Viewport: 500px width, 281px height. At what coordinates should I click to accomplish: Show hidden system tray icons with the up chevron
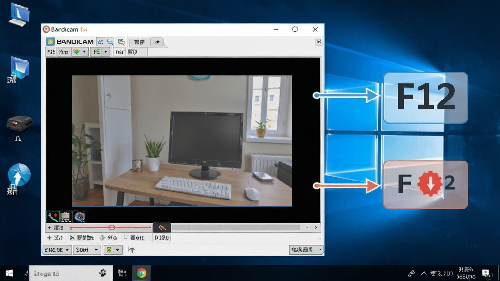pos(424,273)
